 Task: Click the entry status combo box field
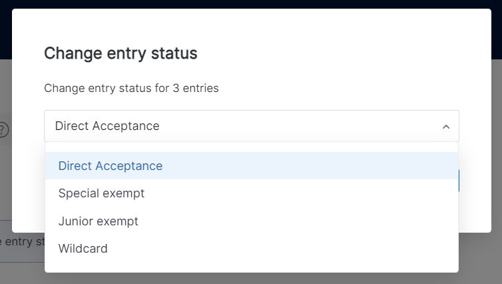pyautogui.click(x=252, y=126)
